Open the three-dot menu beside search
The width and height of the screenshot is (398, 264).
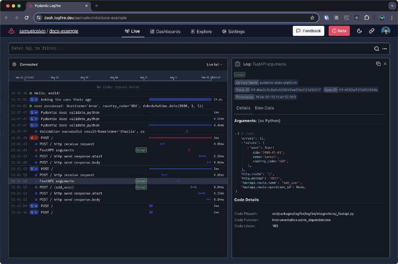click(x=385, y=49)
